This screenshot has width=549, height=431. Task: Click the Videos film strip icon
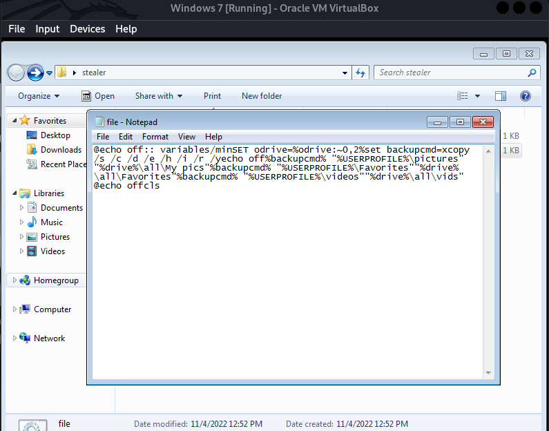[32, 251]
